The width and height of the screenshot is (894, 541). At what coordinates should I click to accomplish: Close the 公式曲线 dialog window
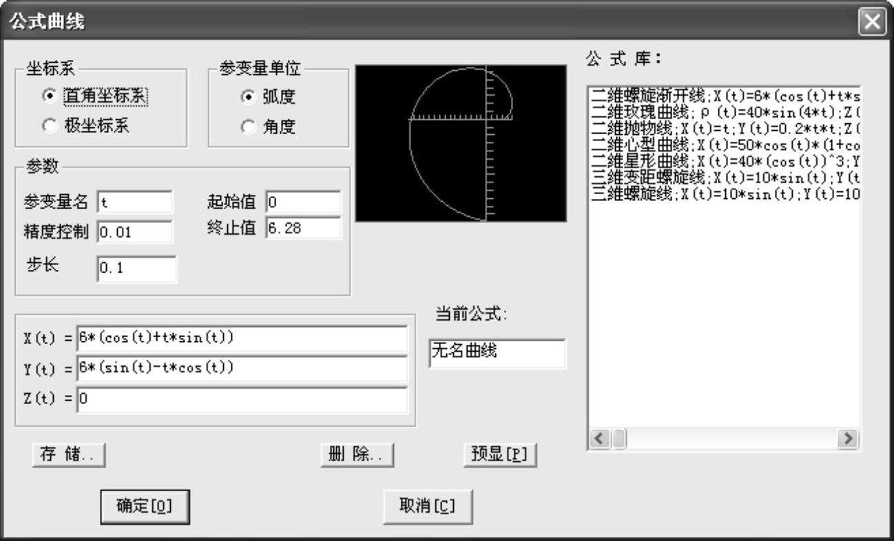coord(874,21)
